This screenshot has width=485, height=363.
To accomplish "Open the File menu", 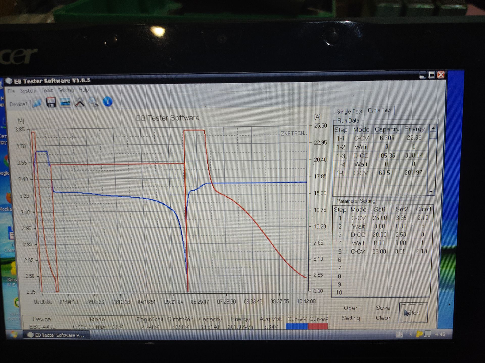I will (11, 91).
